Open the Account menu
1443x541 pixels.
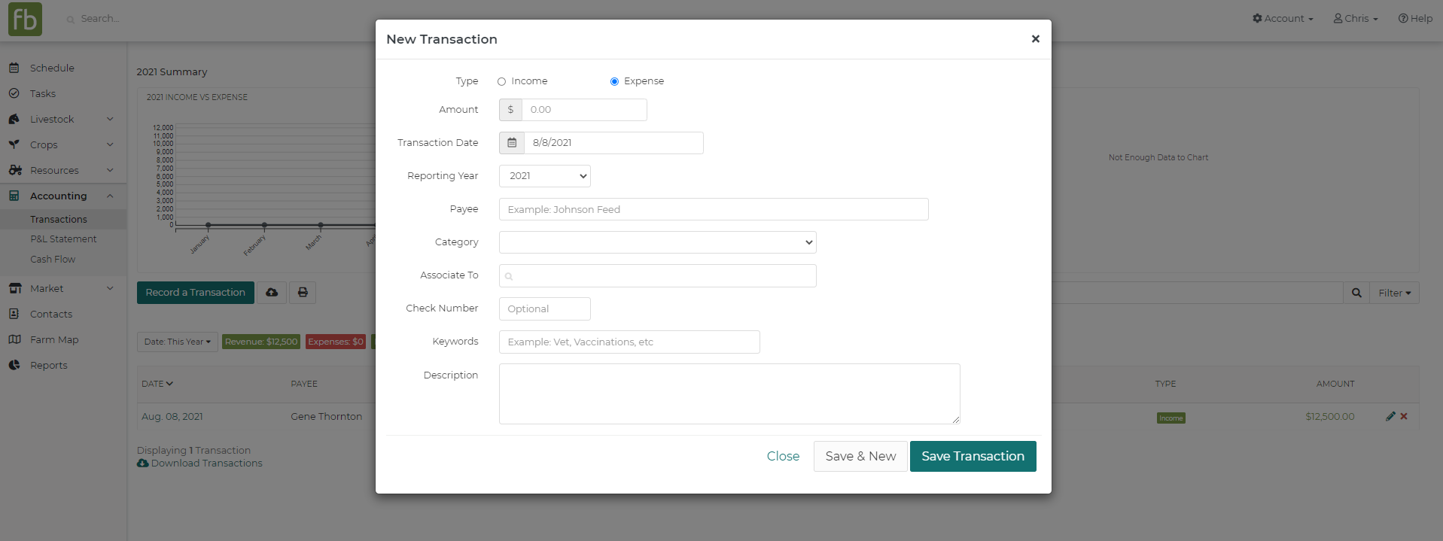(x=1283, y=19)
